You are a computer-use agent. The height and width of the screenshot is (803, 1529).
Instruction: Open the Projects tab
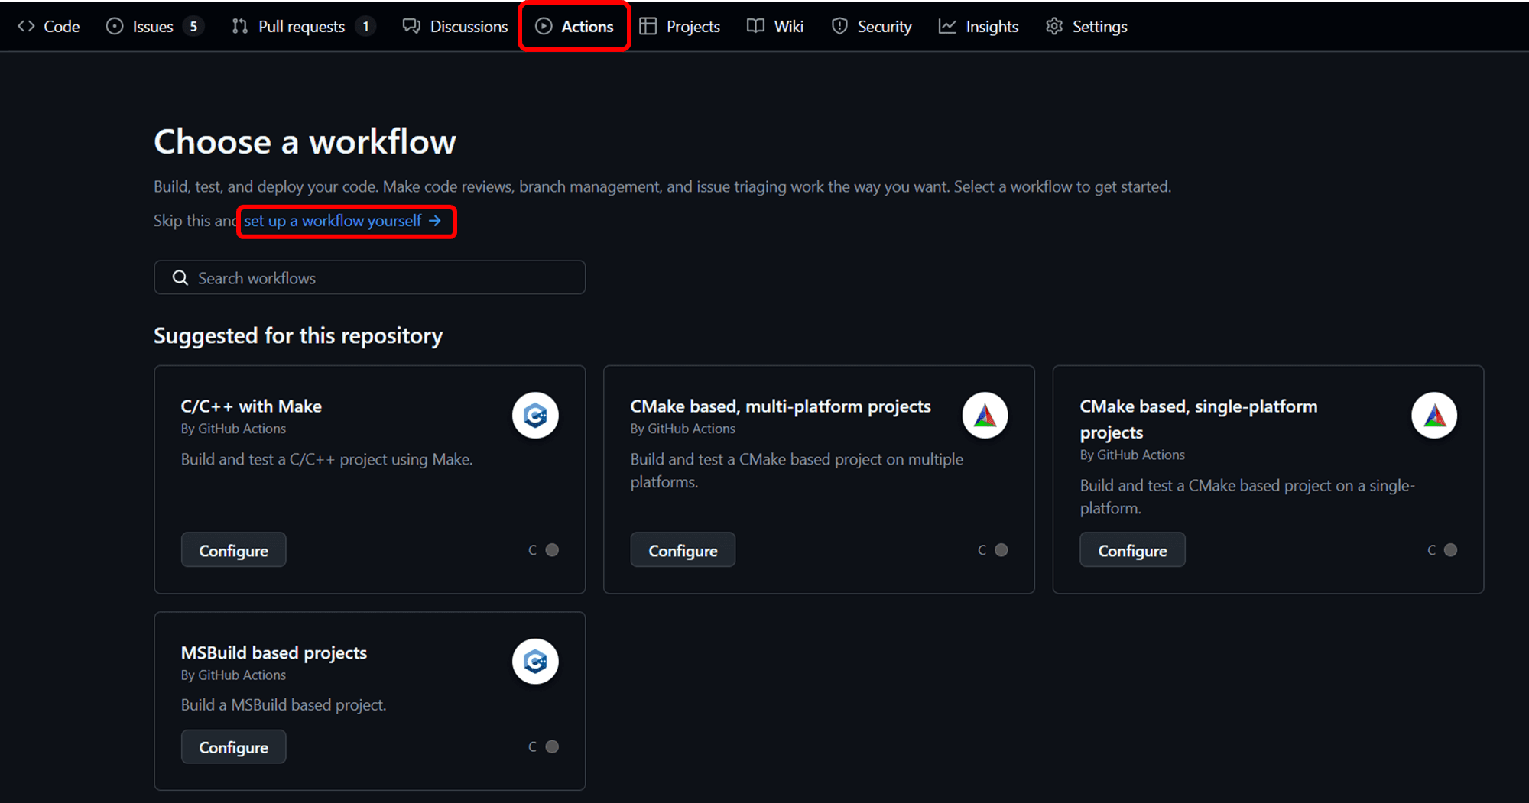(680, 27)
